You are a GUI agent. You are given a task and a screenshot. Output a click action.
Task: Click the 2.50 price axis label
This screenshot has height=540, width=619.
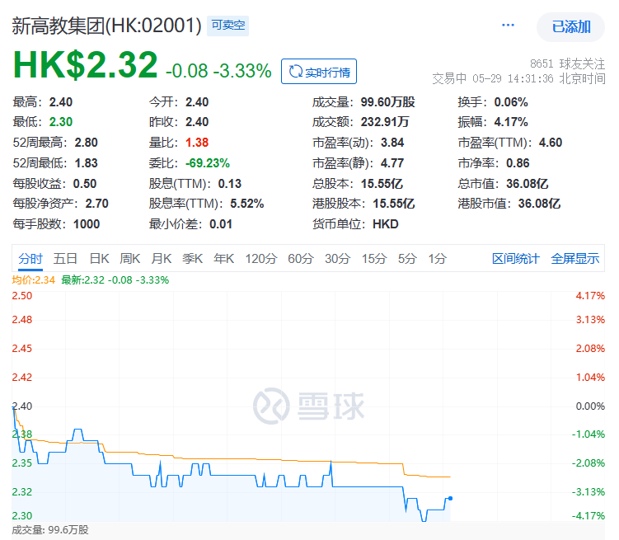point(22,296)
